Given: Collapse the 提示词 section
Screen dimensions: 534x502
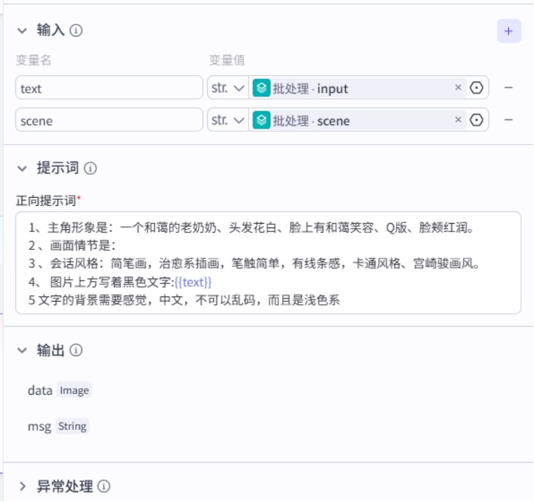Looking at the screenshot, I should 23,168.
